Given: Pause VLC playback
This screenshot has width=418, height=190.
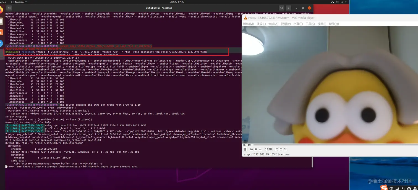Looking at the screenshot, I should [245, 149].
